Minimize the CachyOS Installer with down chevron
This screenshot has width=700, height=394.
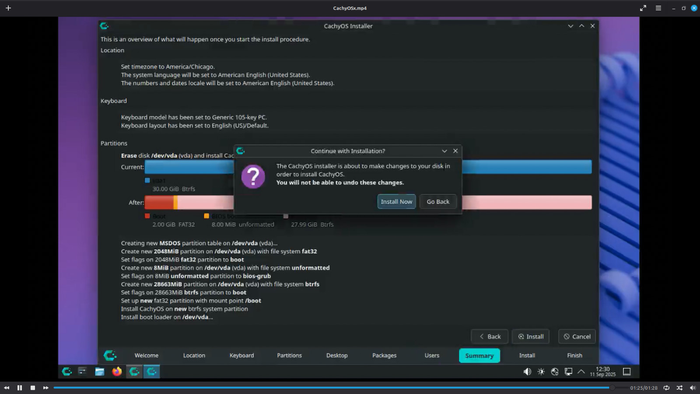pos(570,26)
